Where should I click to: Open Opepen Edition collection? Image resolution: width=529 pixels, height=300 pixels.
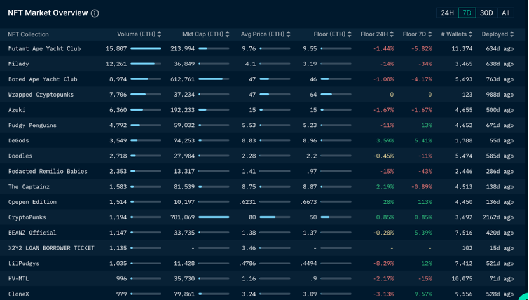(x=32, y=202)
